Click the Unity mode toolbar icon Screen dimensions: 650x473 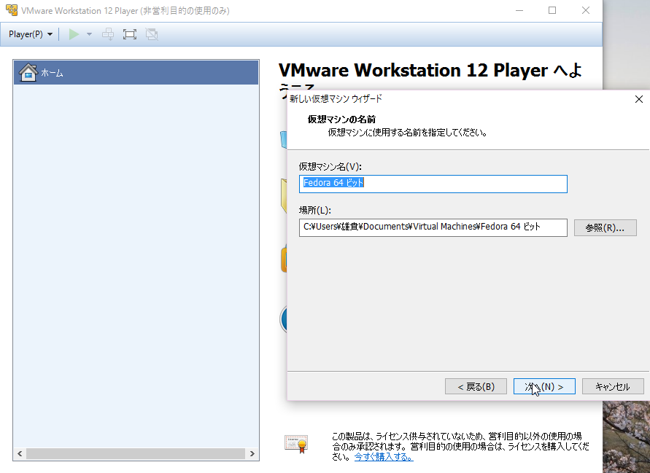pyautogui.click(x=152, y=34)
